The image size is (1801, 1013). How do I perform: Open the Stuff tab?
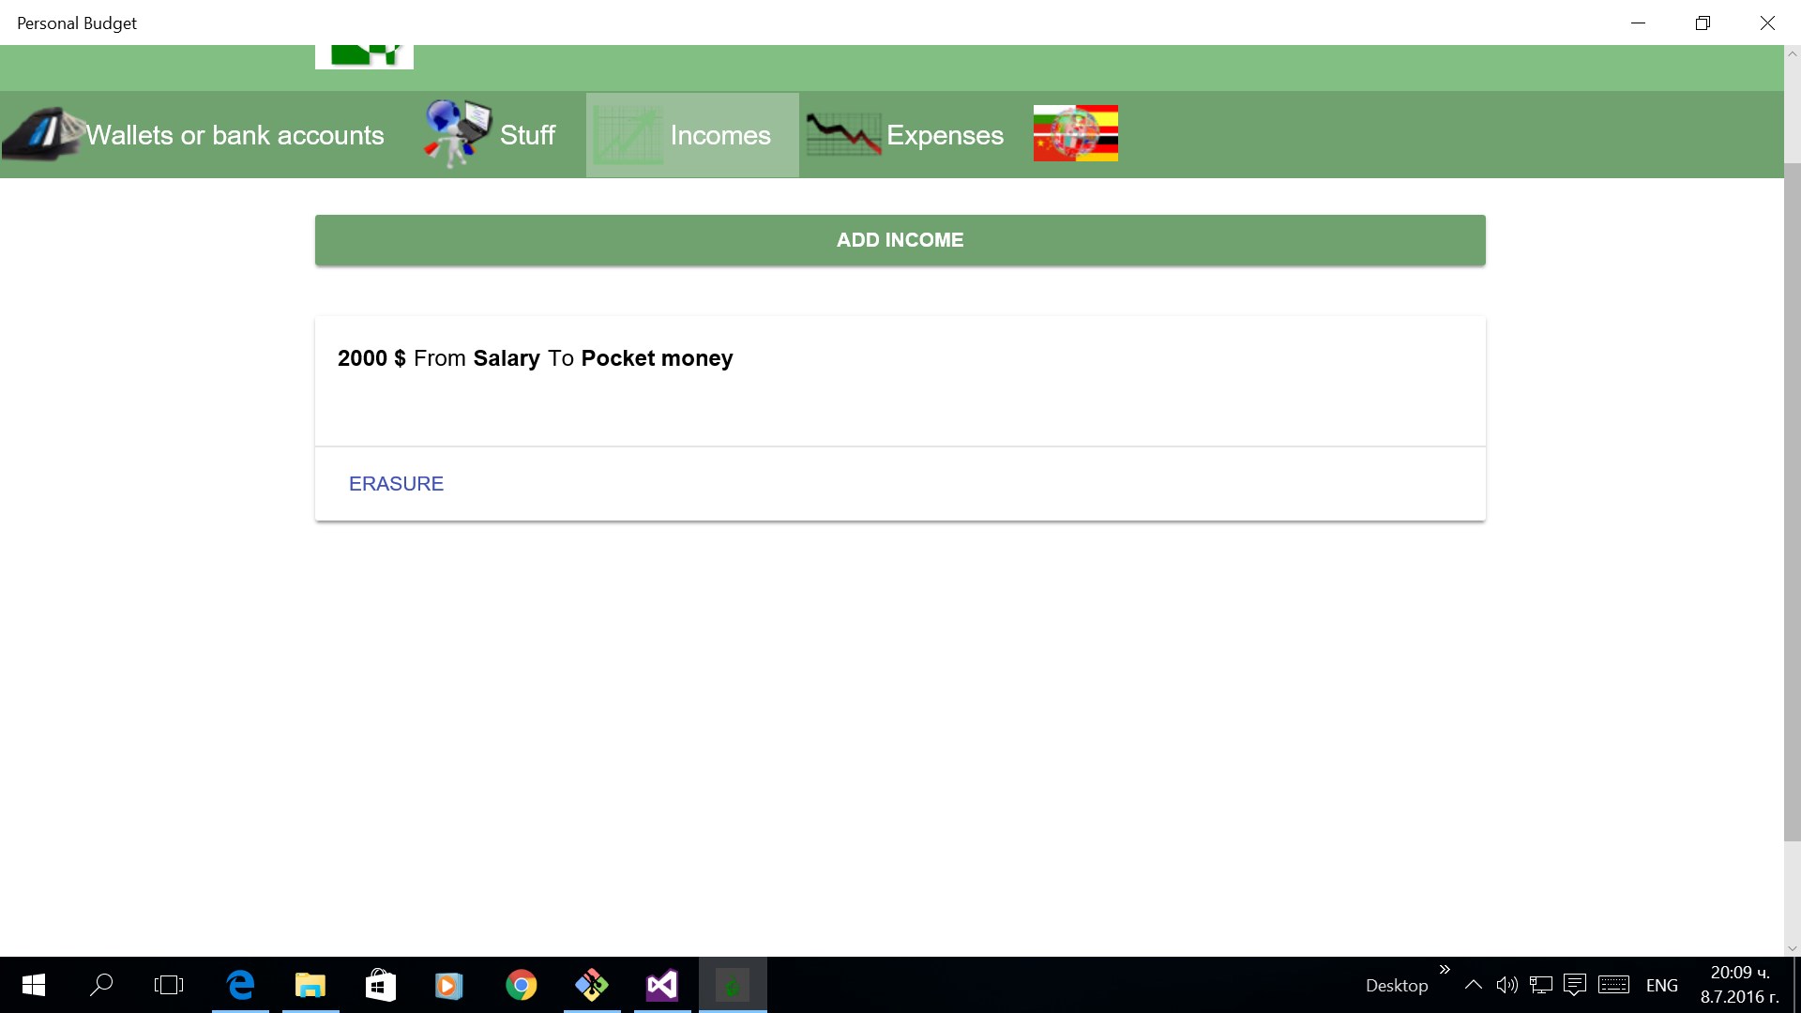(527, 135)
